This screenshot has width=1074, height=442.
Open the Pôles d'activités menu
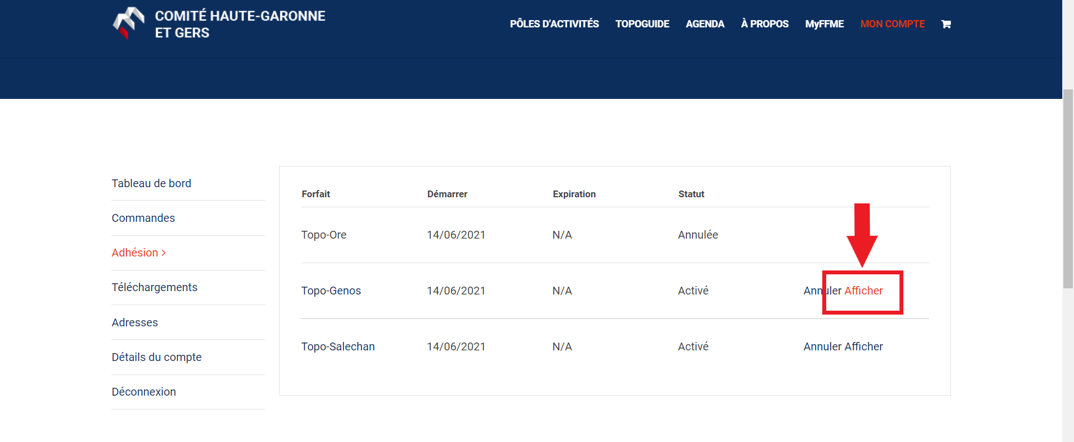[x=554, y=24]
